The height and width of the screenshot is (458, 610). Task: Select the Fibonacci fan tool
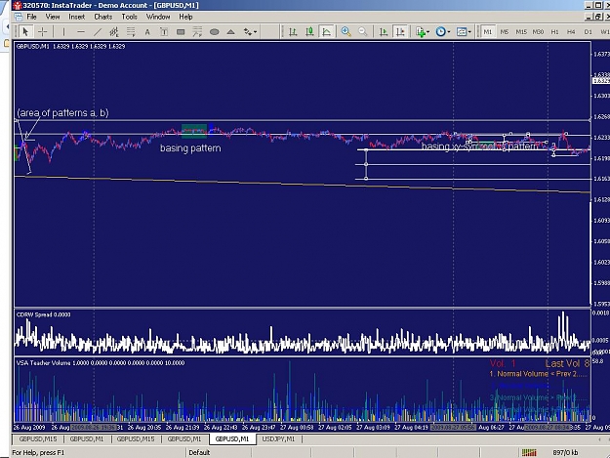point(197,32)
